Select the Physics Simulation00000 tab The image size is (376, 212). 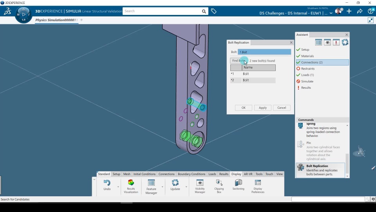click(x=56, y=20)
